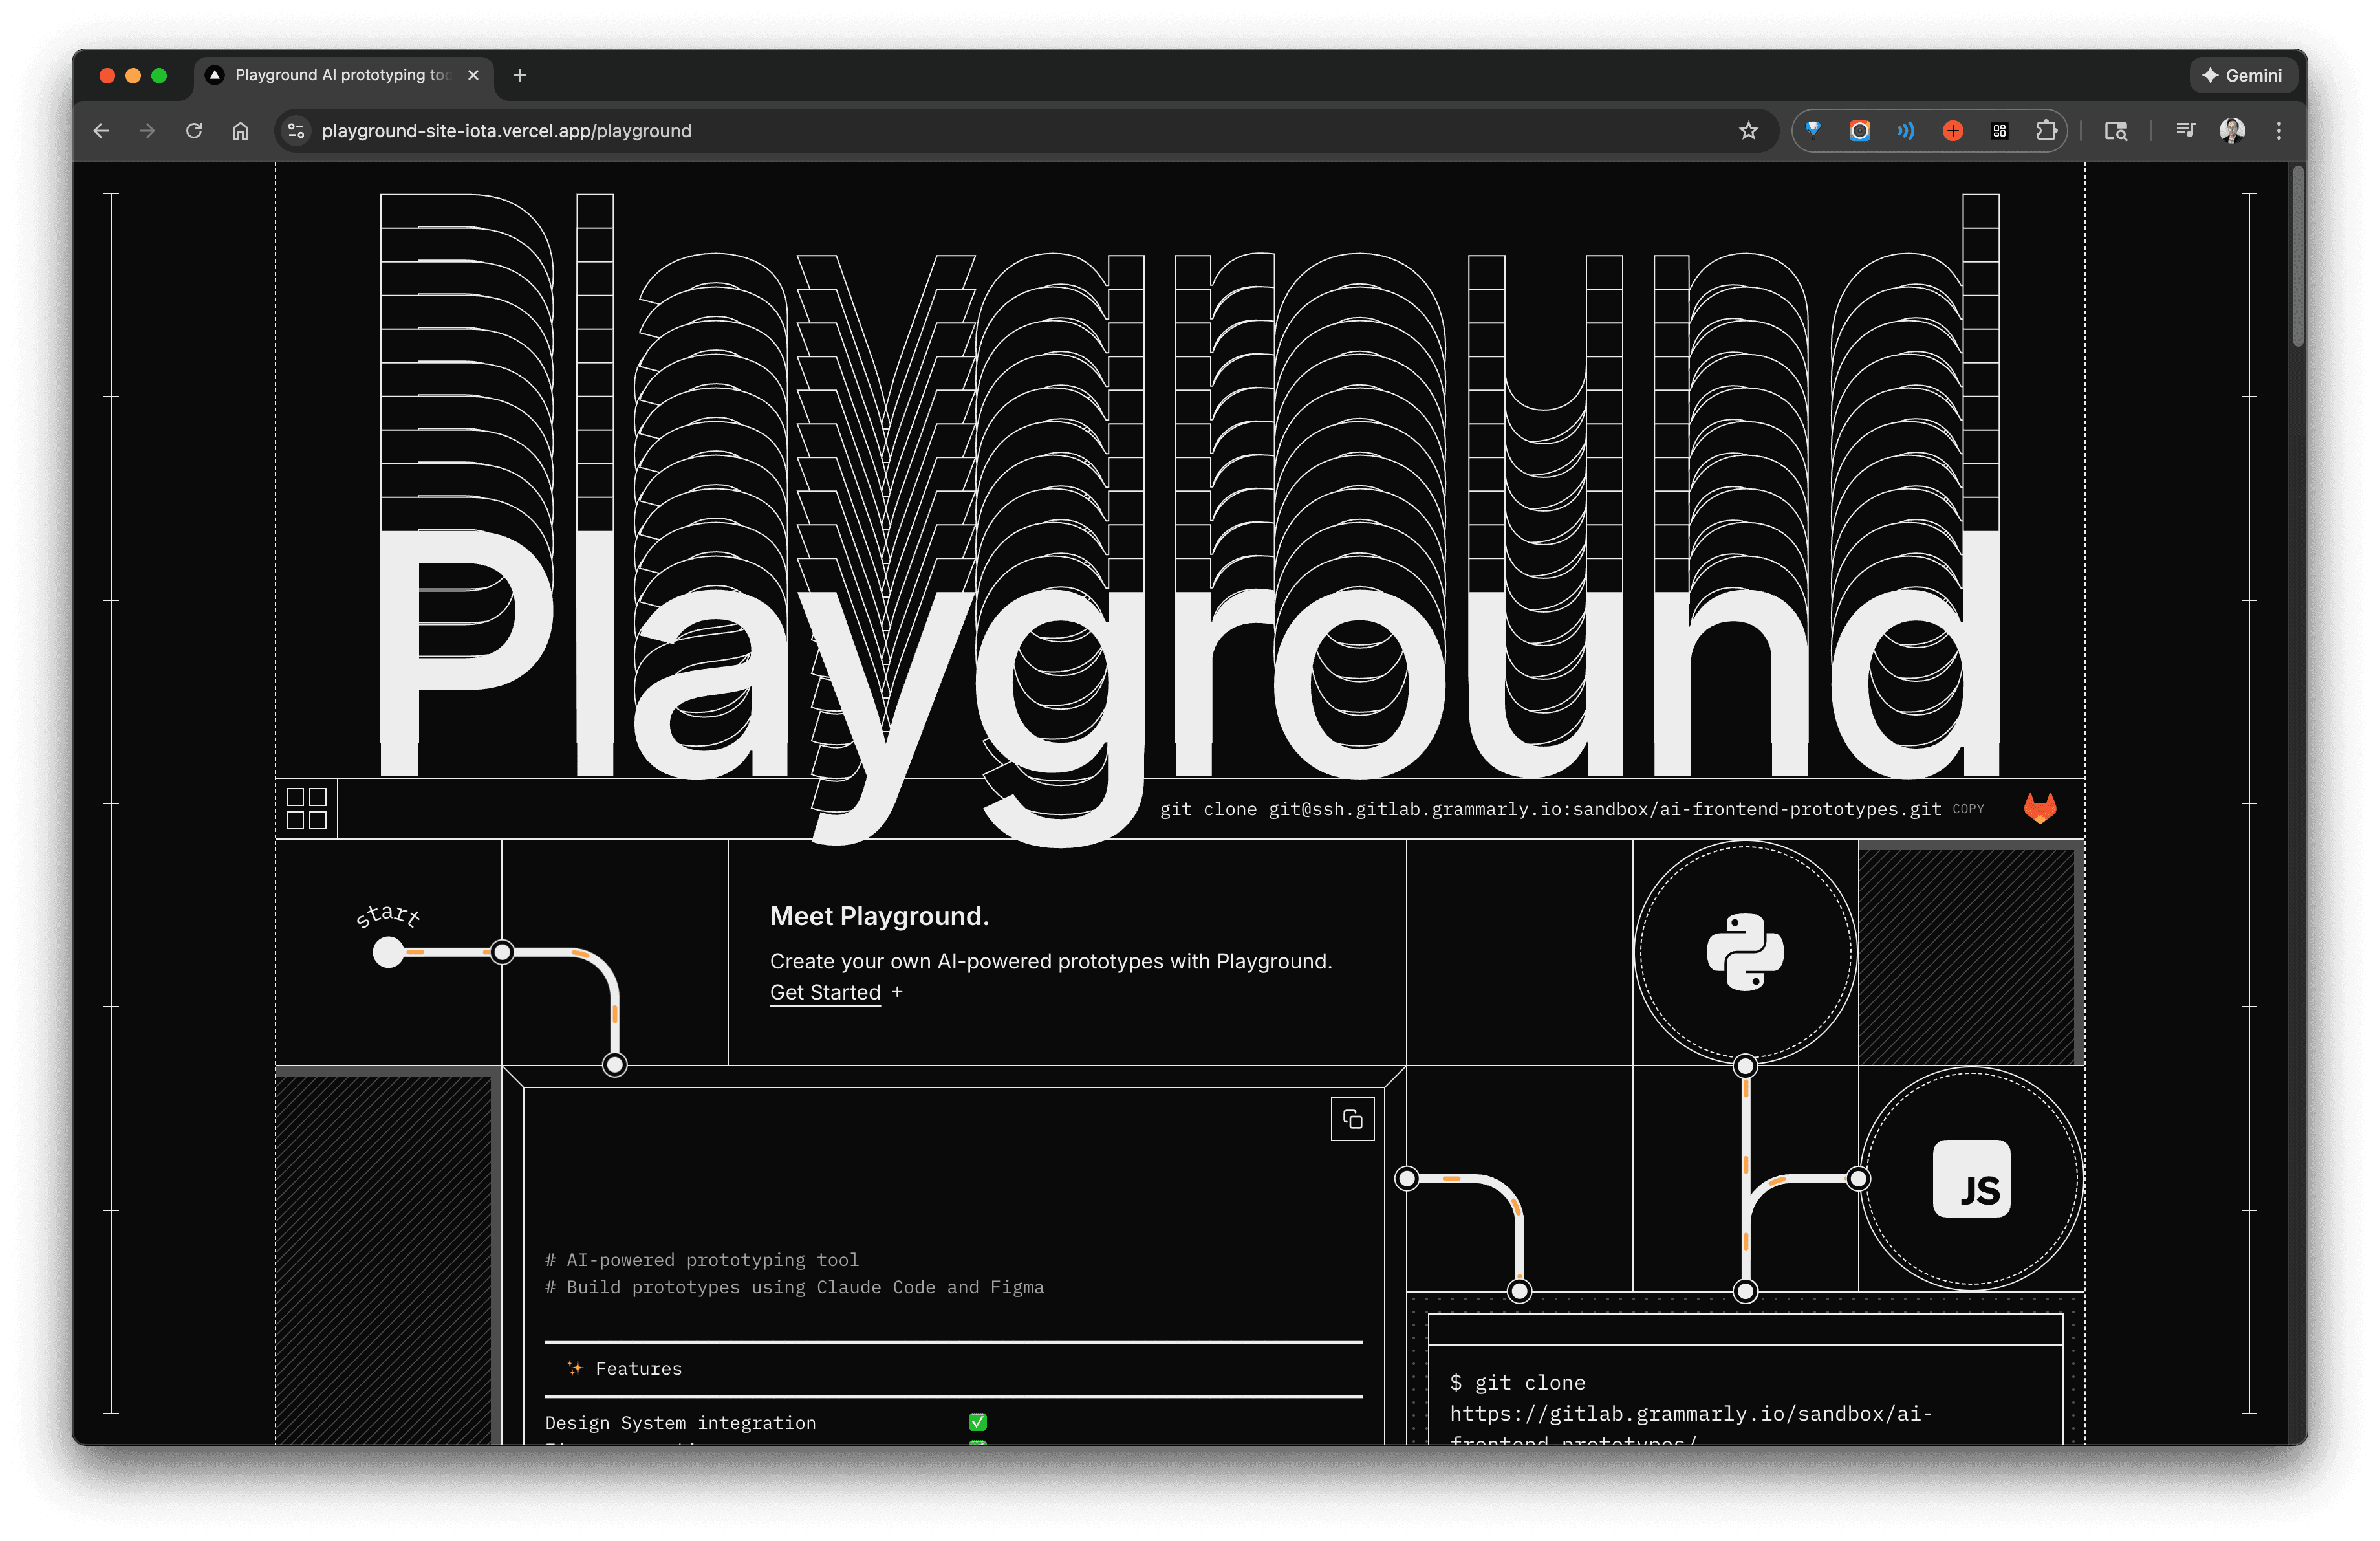The width and height of the screenshot is (2380, 1541).
Task: Open the view site information button
Action: point(296,131)
